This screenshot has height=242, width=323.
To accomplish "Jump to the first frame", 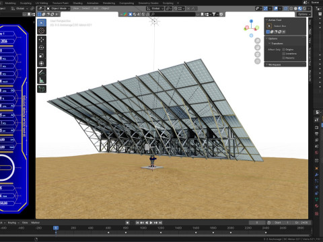I will click(x=137, y=223).
